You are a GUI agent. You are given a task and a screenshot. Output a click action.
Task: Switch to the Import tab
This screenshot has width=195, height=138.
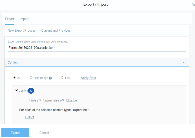point(24,19)
